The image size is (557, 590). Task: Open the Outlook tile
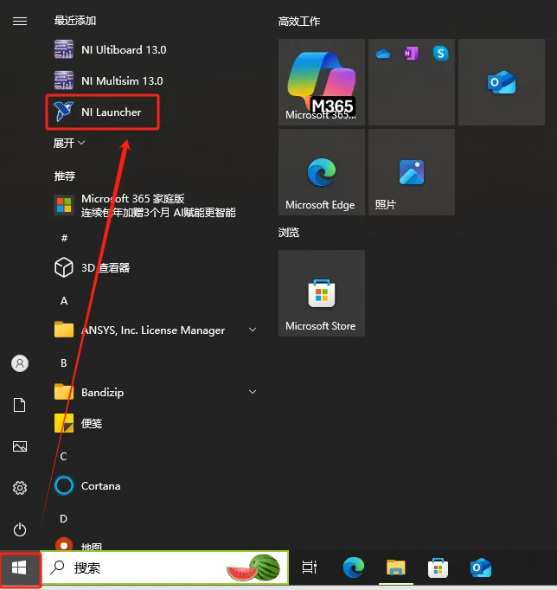pos(502,82)
